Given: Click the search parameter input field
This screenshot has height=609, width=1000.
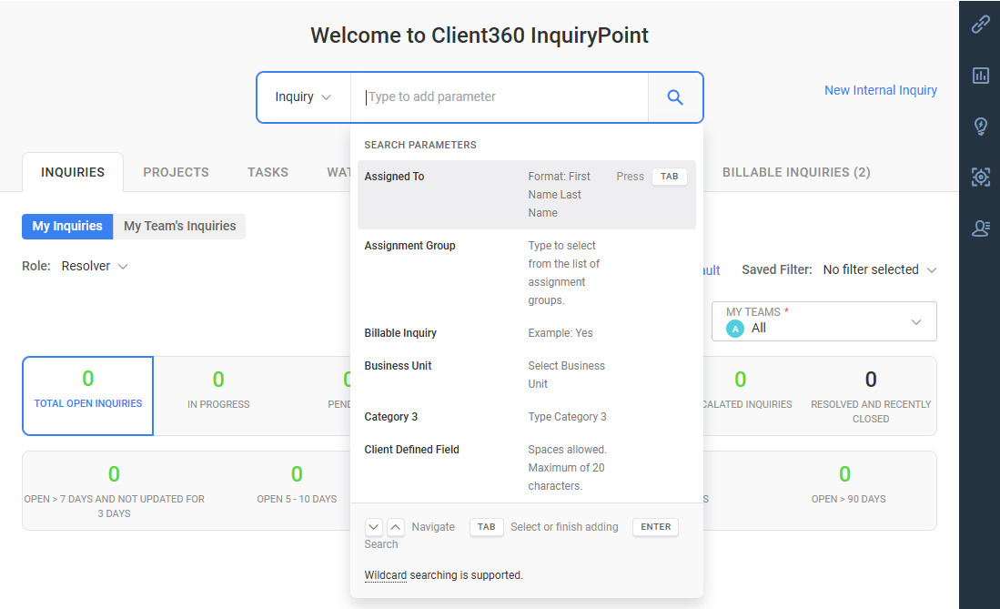Looking at the screenshot, I should tap(500, 97).
